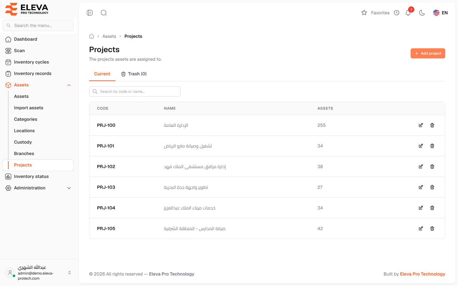Image resolution: width=458 pixels, height=286 pixels.
Task: Edit project PRJ-100
Action: pyautogui.click(x=421, y=125)
